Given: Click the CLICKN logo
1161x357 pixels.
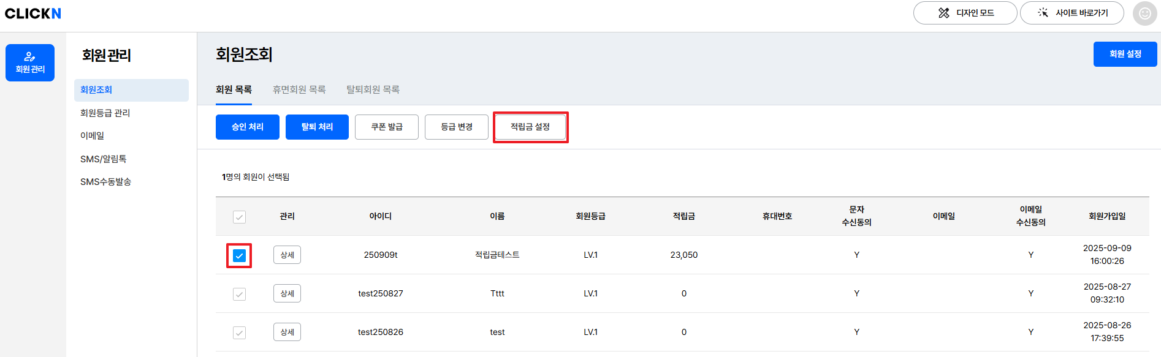Looking at the screenshot, I should click(33, 13).
